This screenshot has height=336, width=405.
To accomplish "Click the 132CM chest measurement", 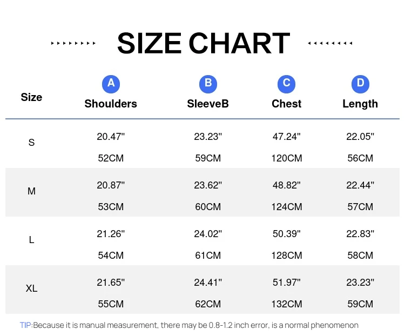I will (286, 304).
